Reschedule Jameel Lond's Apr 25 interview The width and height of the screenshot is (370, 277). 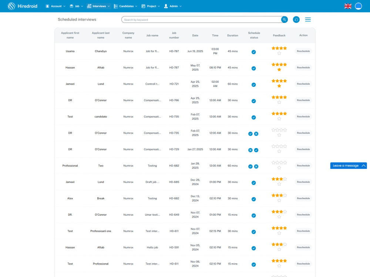[x=303, y=84]
